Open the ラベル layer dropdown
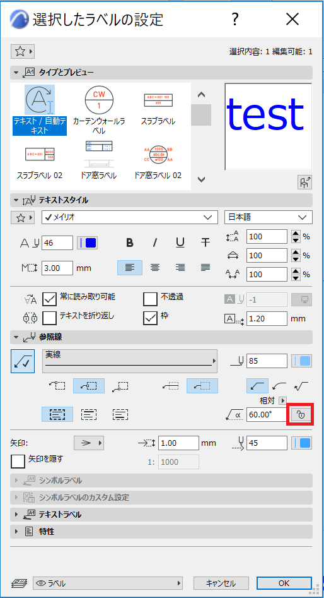 (108, 583)
